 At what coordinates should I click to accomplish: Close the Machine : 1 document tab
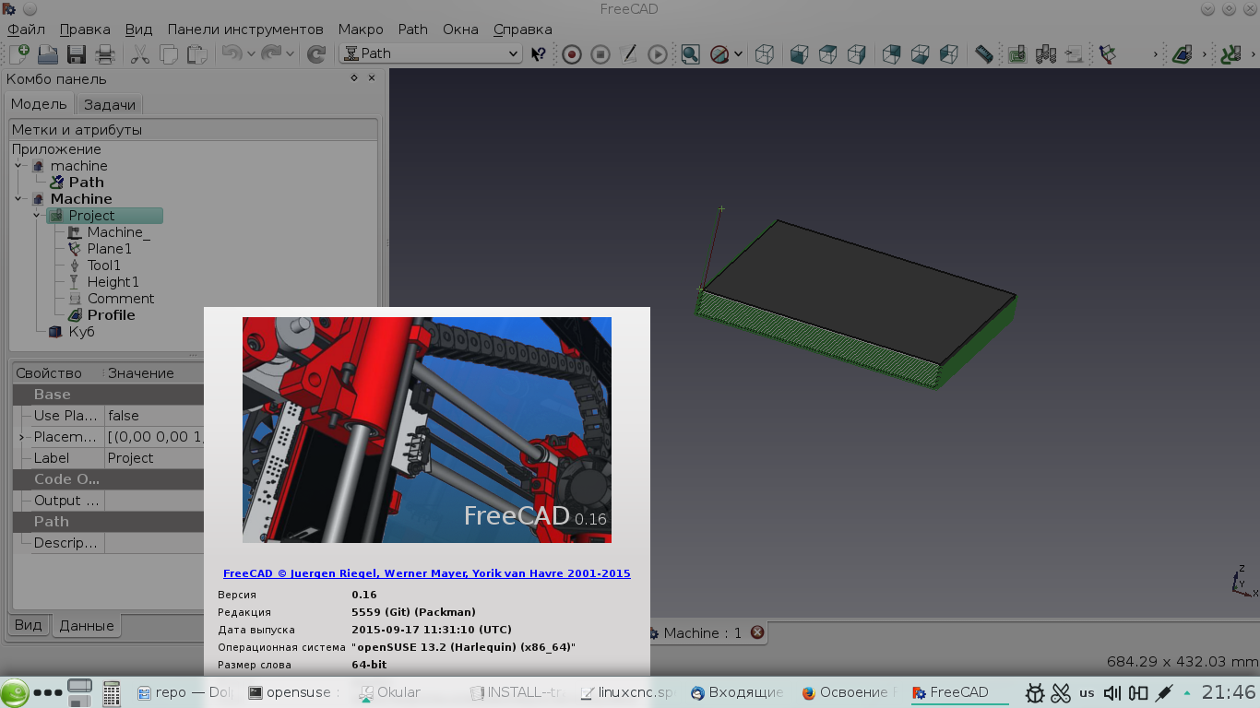[x=757, y=633]
